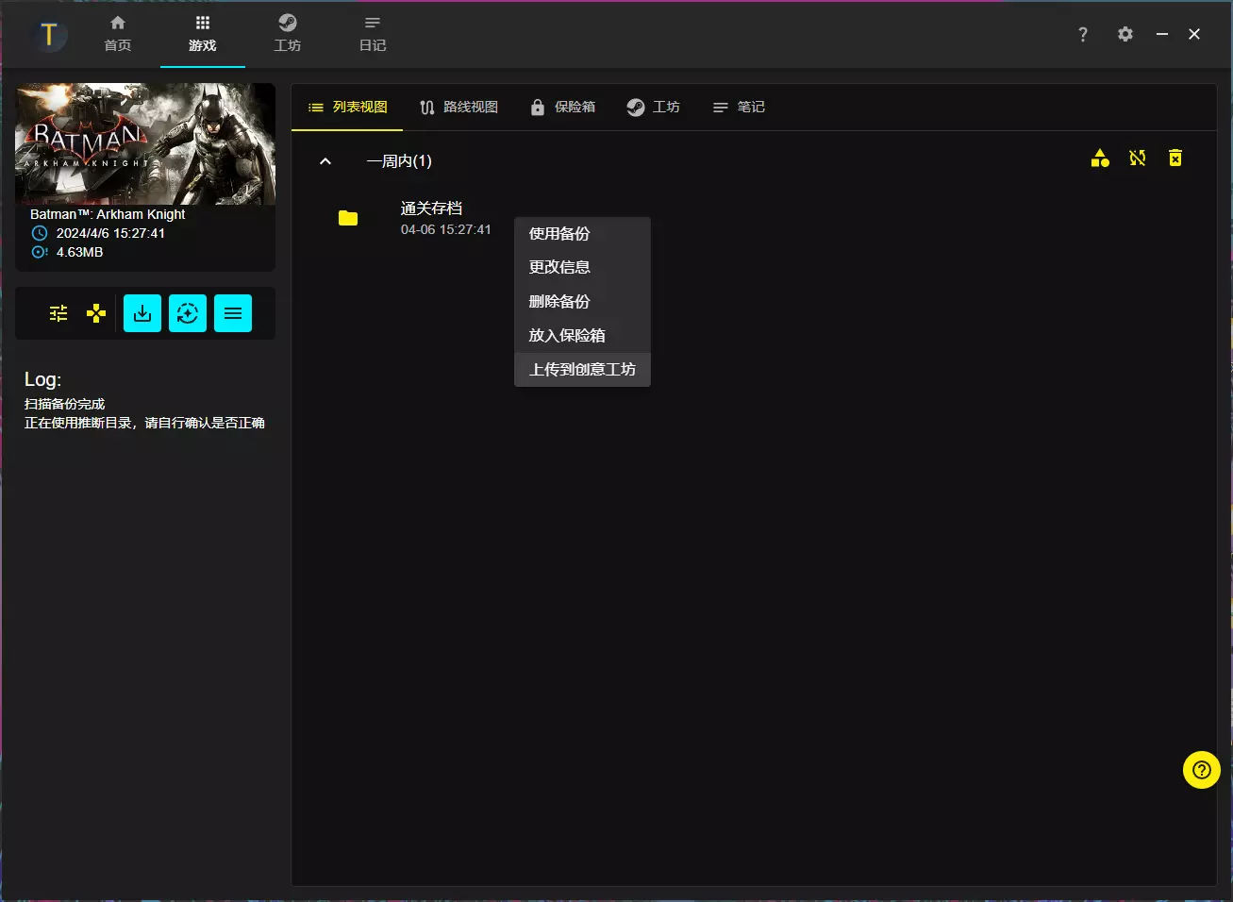
Task: Select the 游戏 games tab
Action: pos(203,34)
